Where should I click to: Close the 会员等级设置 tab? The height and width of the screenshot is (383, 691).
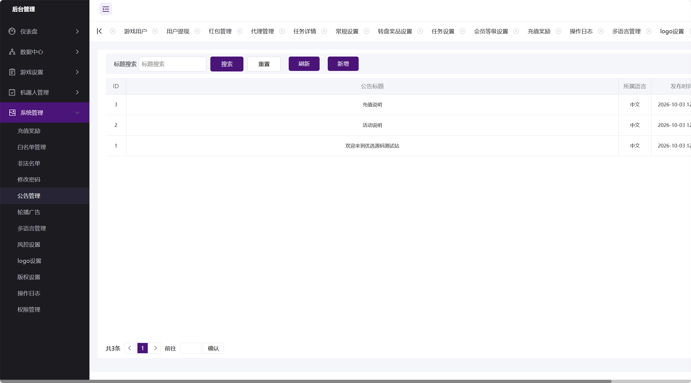(516, 31)
